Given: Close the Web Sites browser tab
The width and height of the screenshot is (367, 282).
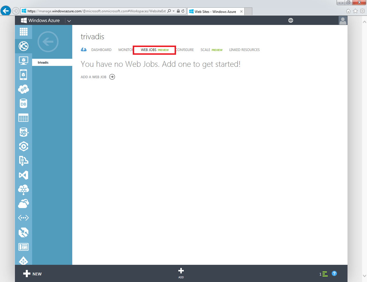Looking at the screenshot, I should pos(241,11).
